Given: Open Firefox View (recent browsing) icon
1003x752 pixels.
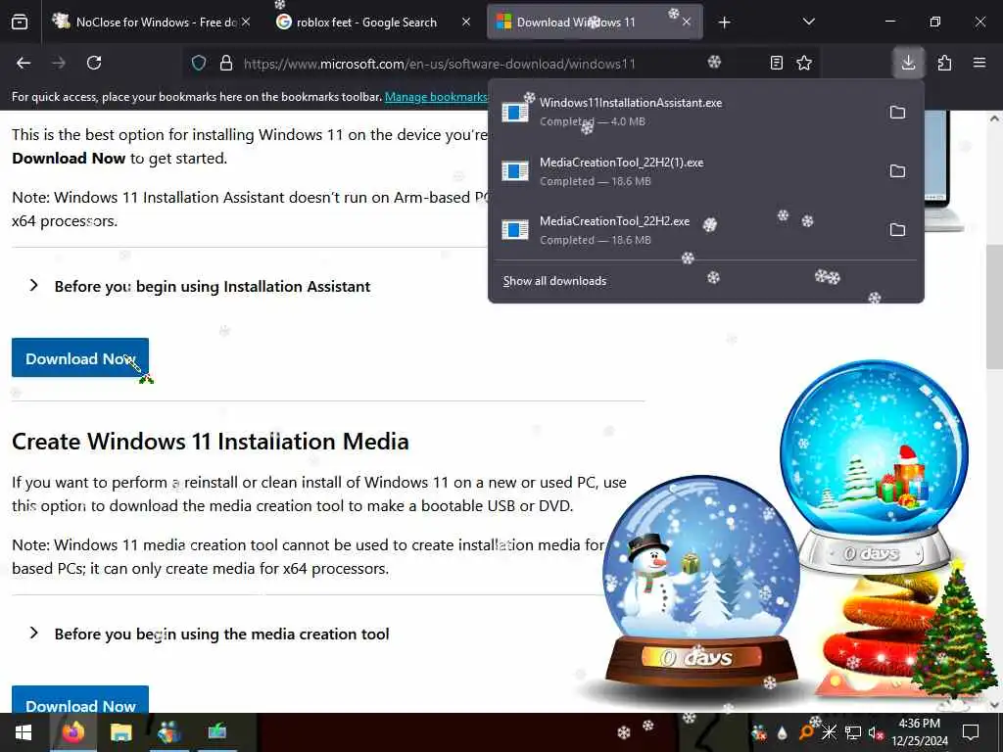Looking at the screenshot, I should point(20,23).
